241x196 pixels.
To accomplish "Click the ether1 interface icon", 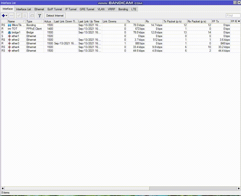I will (9, 36).
